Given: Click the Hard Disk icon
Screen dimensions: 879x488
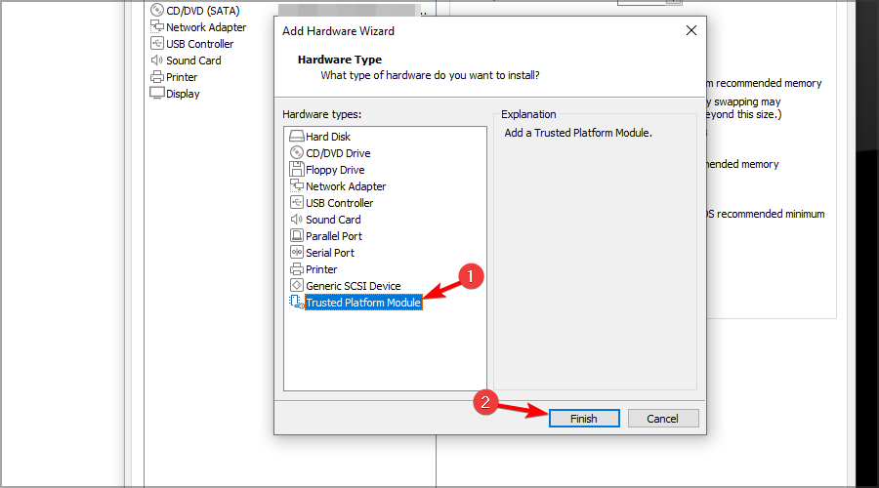Looking at the screenshot, I should 298,137.
